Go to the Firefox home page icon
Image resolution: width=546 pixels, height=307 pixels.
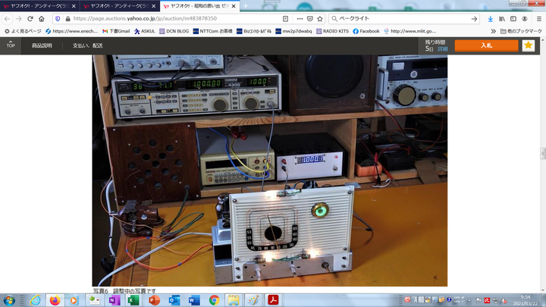41,18
